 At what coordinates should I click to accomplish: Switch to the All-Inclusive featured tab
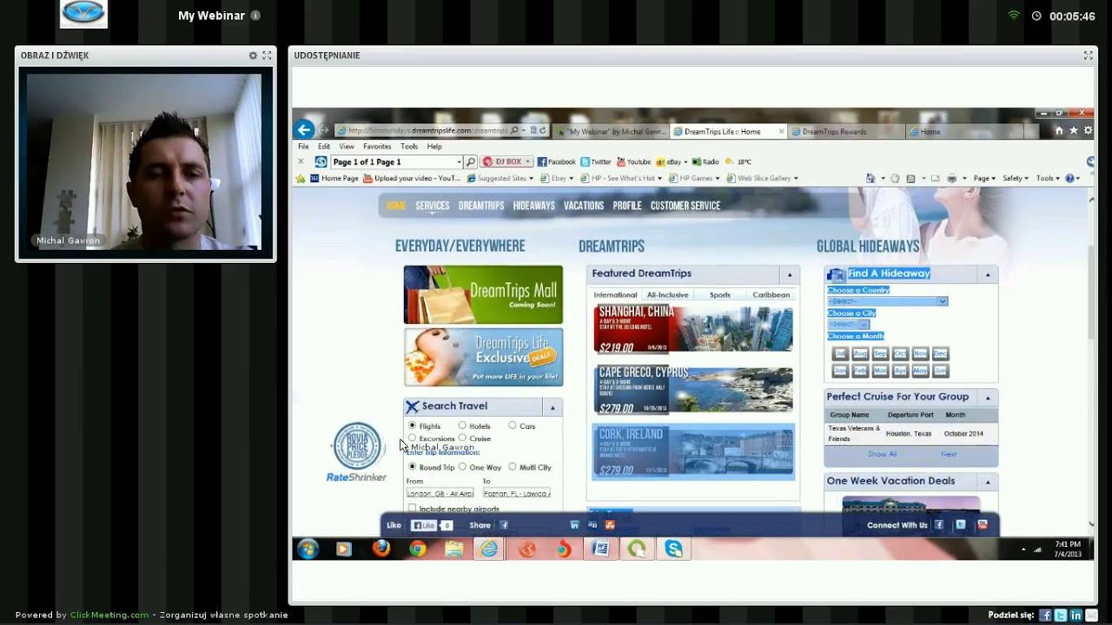(667, 295)
